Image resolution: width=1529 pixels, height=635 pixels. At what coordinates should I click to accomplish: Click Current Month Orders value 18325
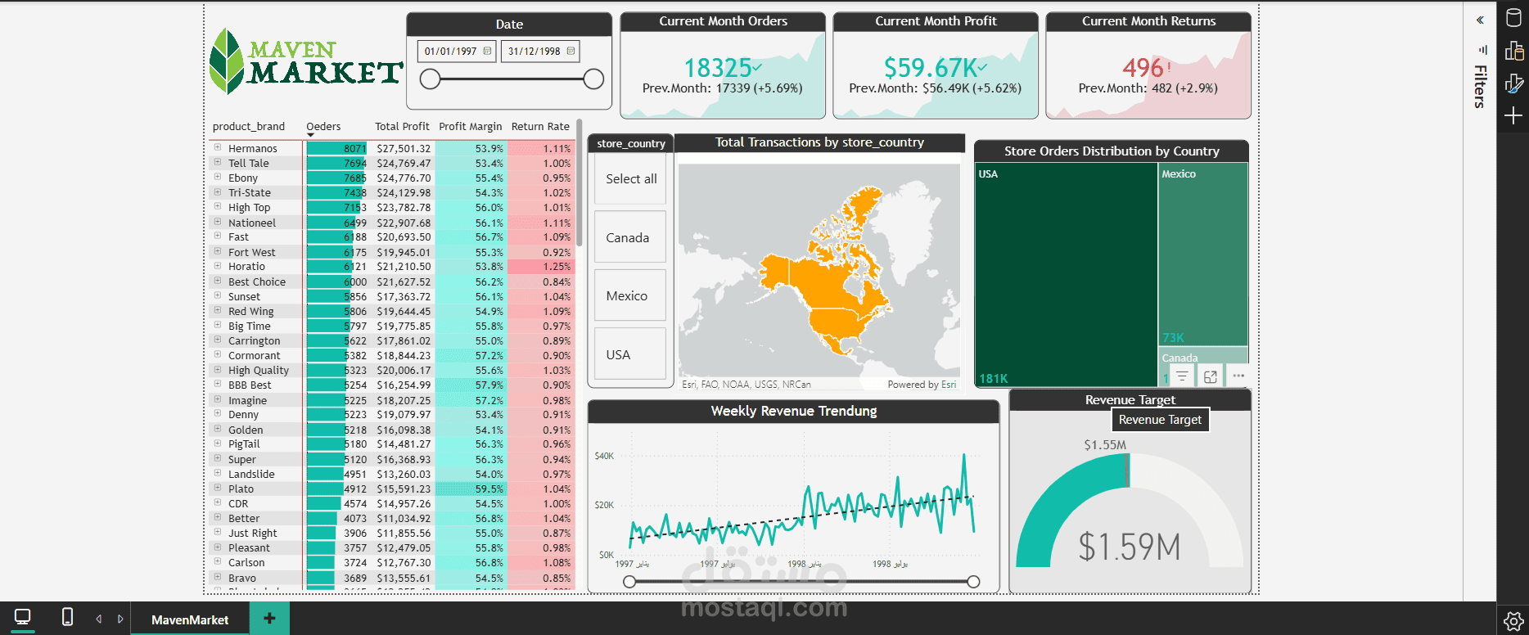pyautogui.click(x=718, y=67)
